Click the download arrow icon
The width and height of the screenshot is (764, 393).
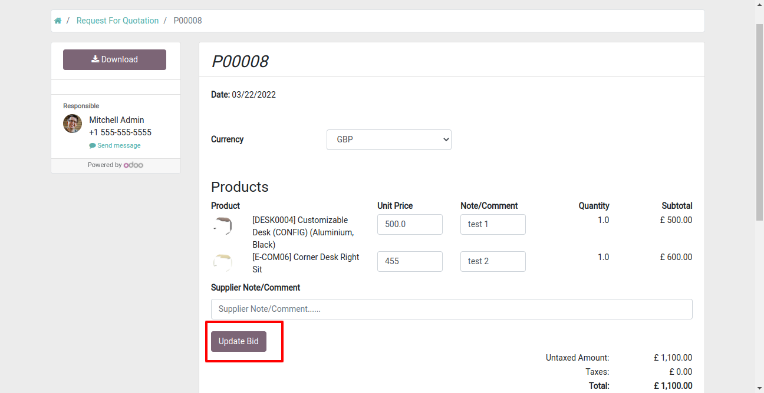(x=95, y=59)
